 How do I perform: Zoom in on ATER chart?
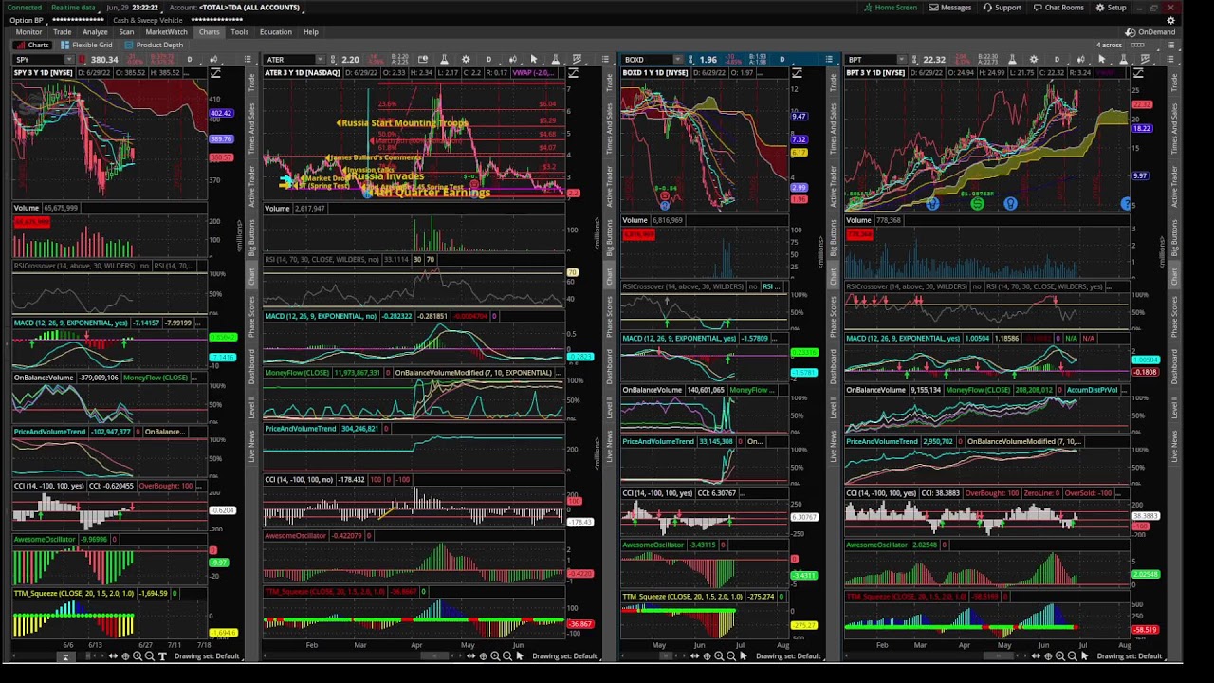495,656
